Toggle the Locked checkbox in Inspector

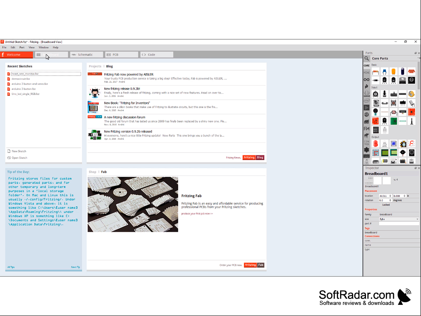point(380,205)
